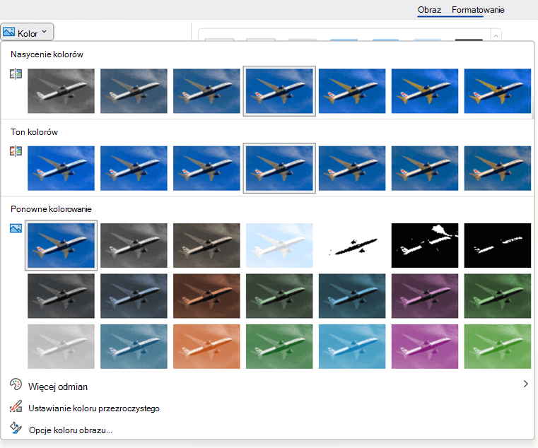Choose the dark gray recolor thumbnail

tap(61, 295)
